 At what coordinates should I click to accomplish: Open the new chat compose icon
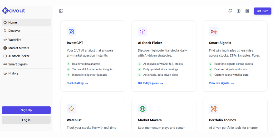(x=61, y=11)
